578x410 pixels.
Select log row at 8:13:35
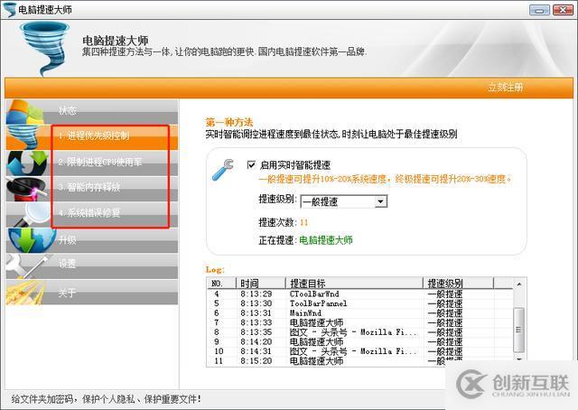(360, 332)
